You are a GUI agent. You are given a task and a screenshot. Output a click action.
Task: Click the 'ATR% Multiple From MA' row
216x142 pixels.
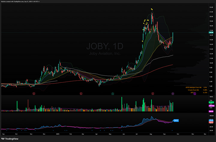pyautogui.click(x=196, y=87)
